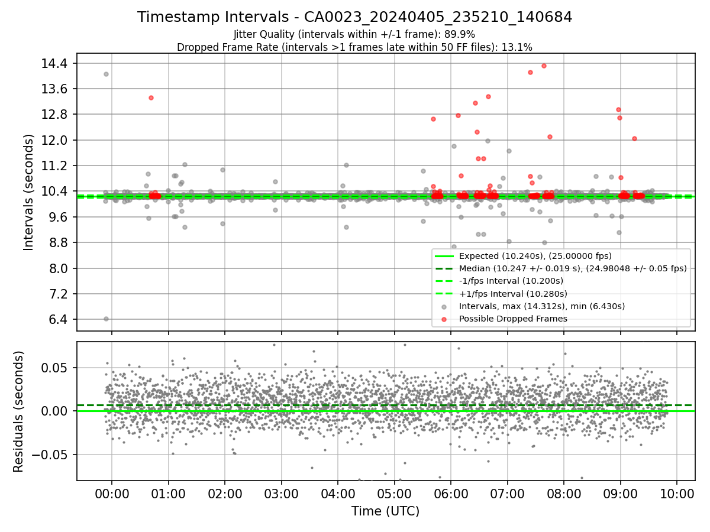Click the residuals tick label "−0.05"
This screenshot has height=532, width=710.
pyautogui.click(x=50, y=455)
